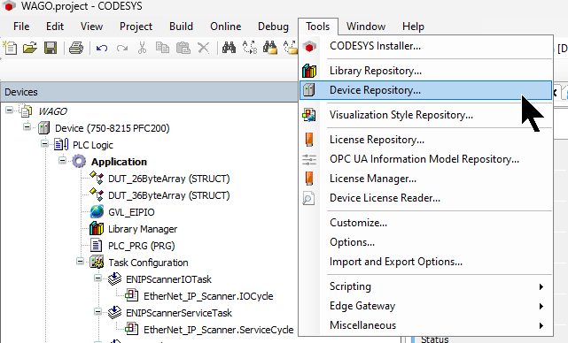Select the ENIPScannerServiceTask label

179,313
